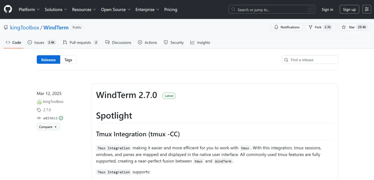Click the GitHub logo icon
Image resolution: width=374 pixels, height=180 pixels.
pyautogui.click(x=8, y=9)
